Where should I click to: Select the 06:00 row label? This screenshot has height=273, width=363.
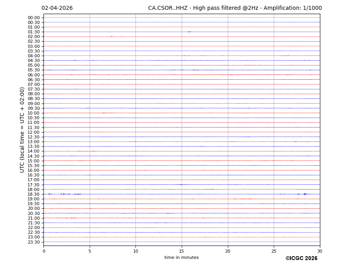pos(34,75)
